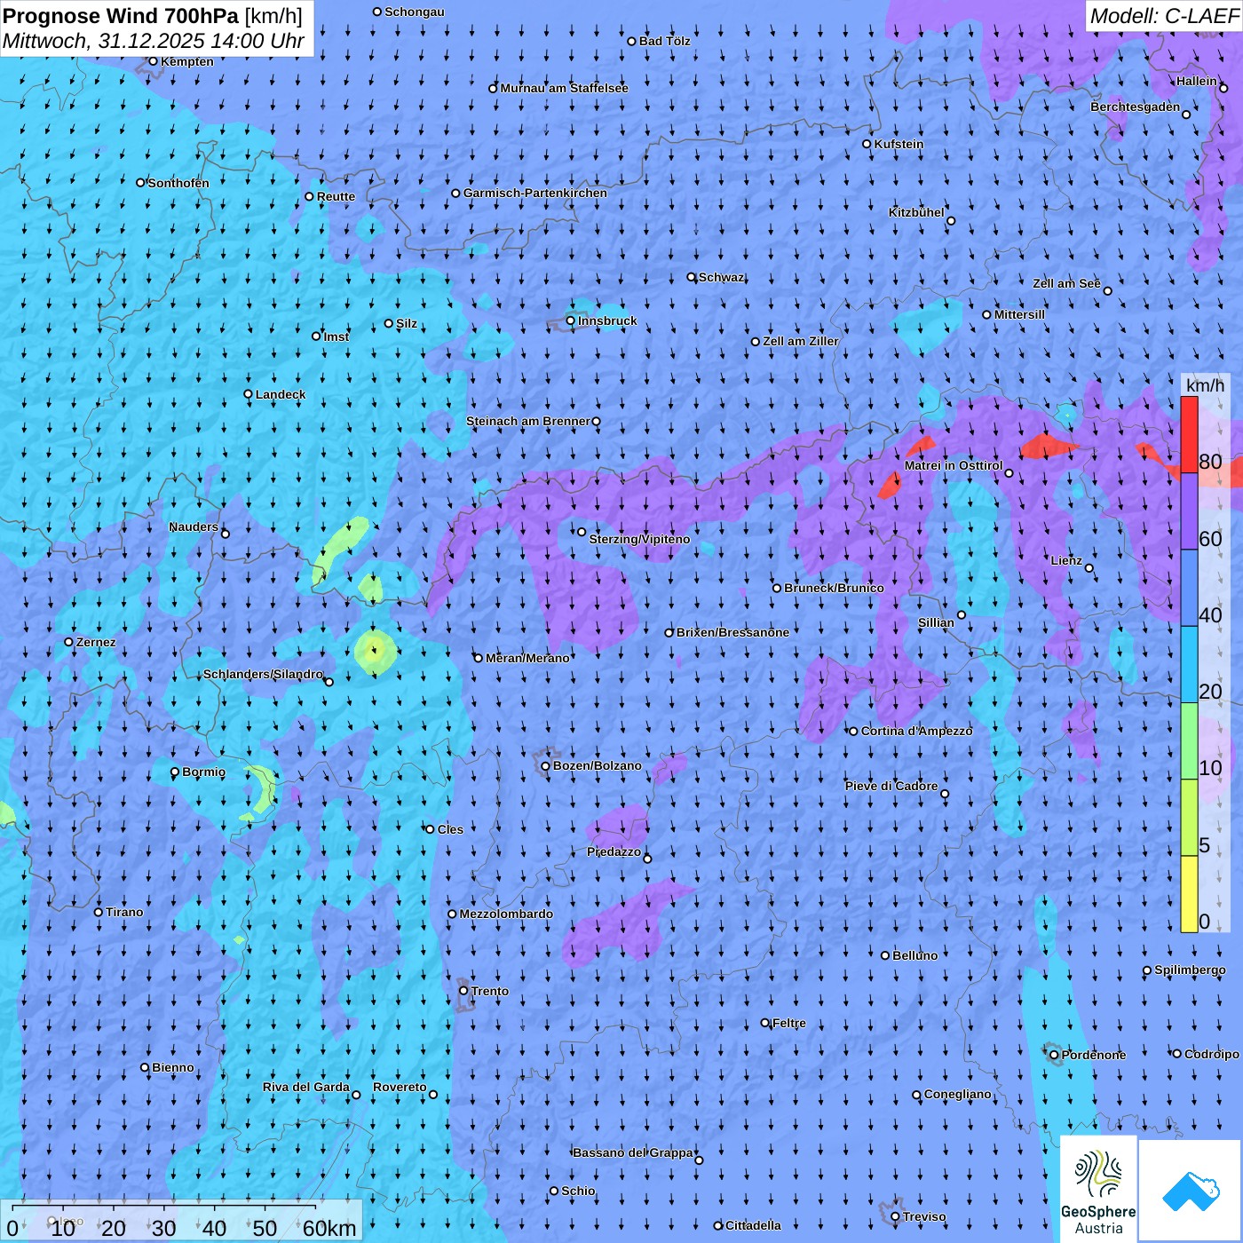
Task: Click the Zernez location dot
Action: point(69,642)
